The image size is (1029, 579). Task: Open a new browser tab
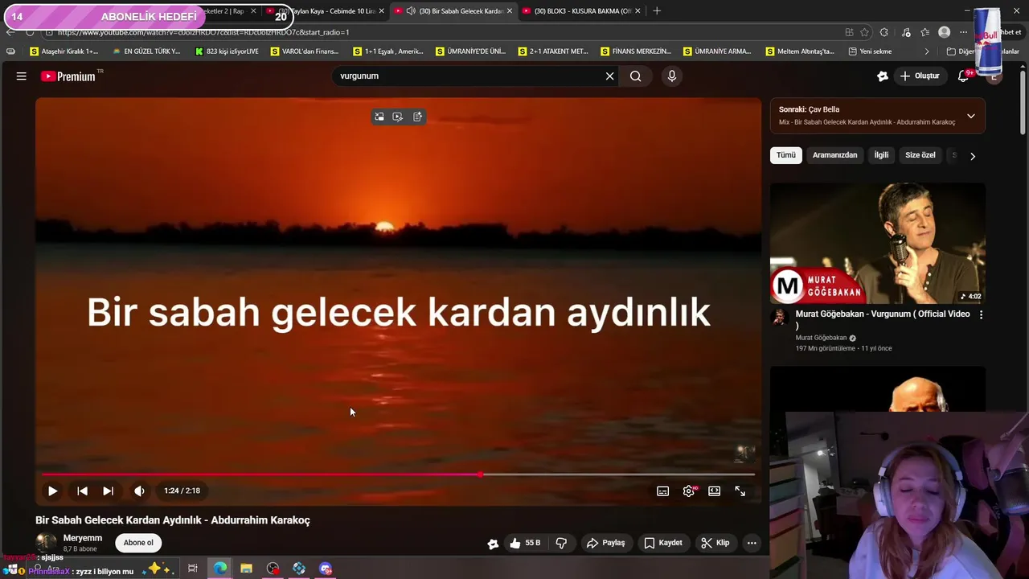(x=657, y=10)
